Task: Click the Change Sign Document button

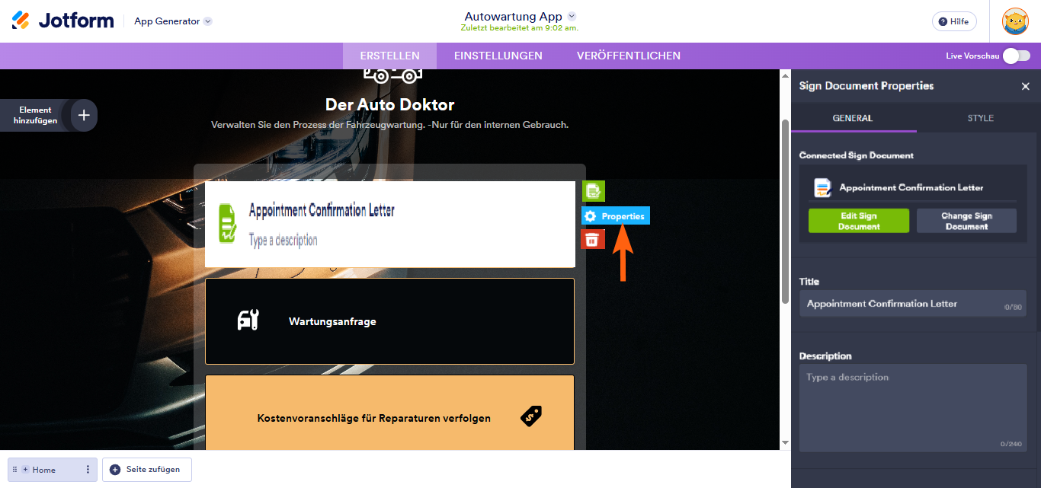Action: click(x=966, y=221)
